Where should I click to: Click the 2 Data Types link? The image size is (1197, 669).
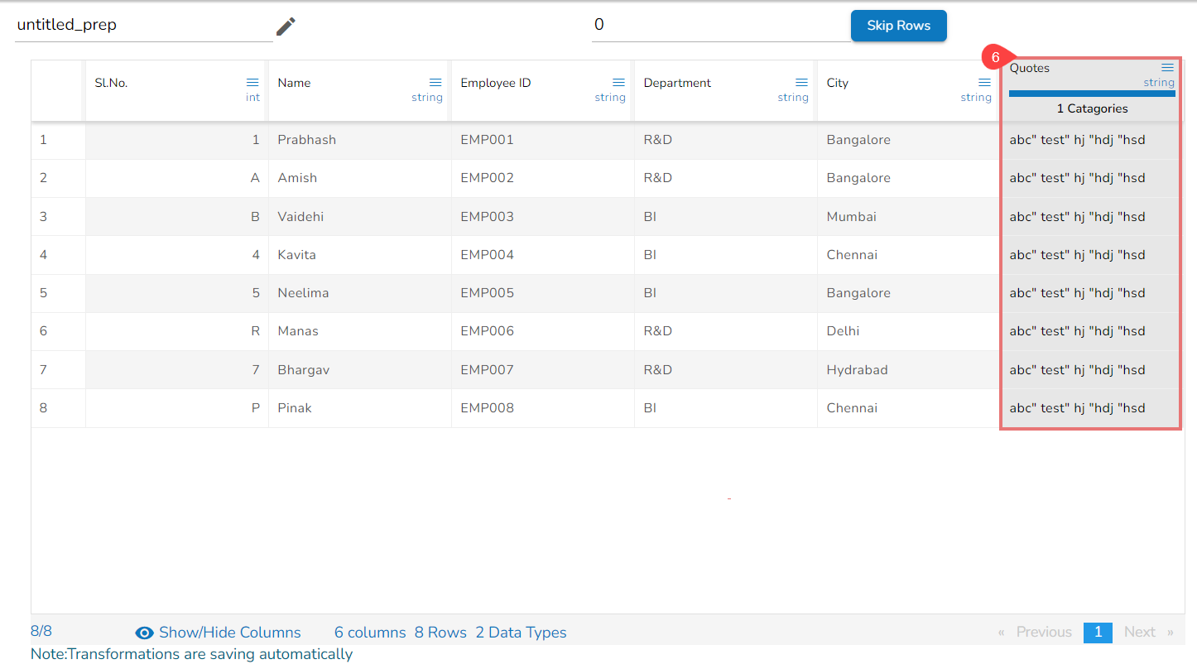pyautogui.click(x=521, y=633)
